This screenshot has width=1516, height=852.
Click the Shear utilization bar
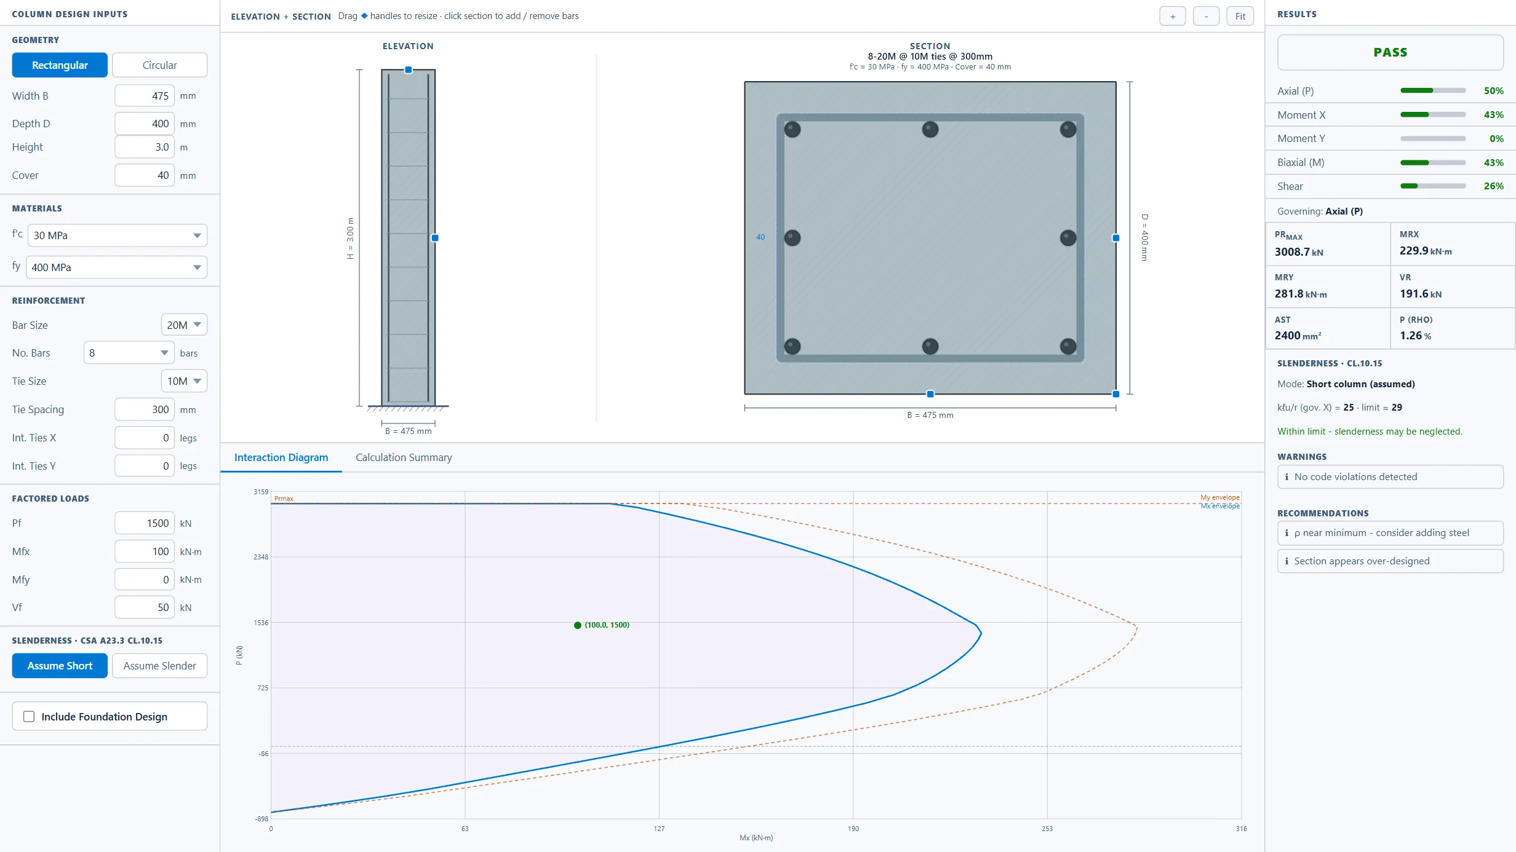[x=1433, y=186]
